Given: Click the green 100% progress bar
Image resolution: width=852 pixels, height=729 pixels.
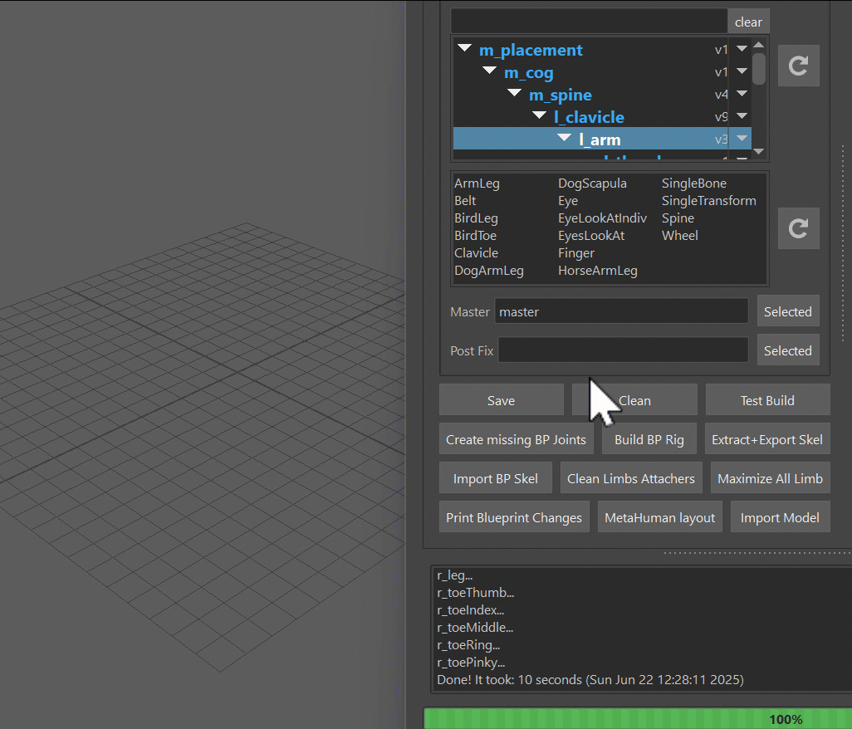Looking at the screenshot, I should tap(638, 718).
